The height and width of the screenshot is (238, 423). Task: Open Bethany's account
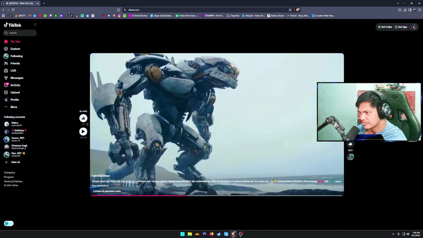(15, 132)
